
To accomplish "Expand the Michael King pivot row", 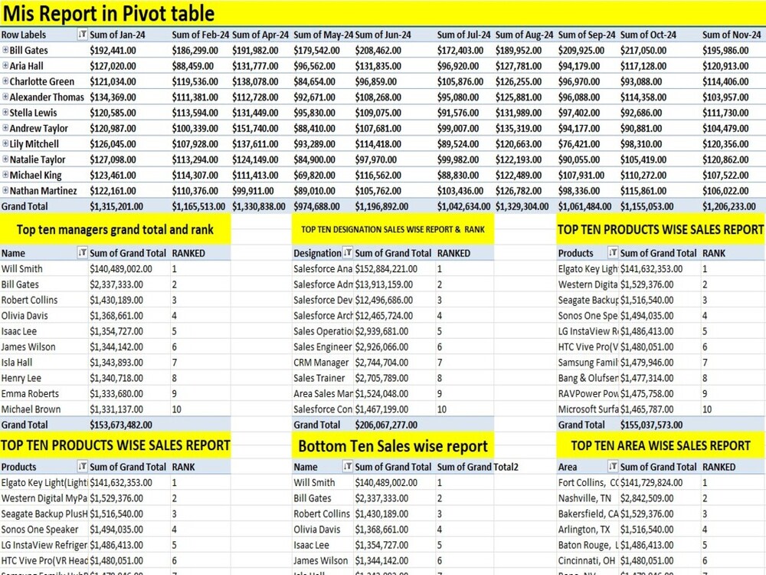I will click(5, 175).
